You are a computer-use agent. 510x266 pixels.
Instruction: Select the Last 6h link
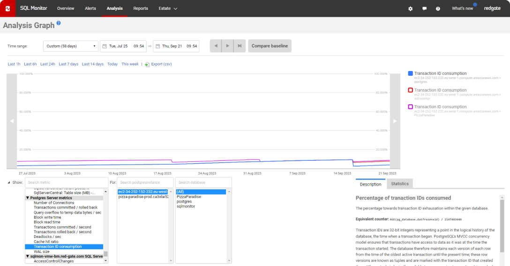click(x=30, y=64)
